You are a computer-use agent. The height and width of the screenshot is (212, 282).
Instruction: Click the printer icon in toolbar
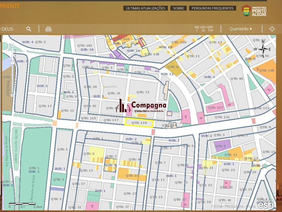pyautogui.click(x=48, y=29)
